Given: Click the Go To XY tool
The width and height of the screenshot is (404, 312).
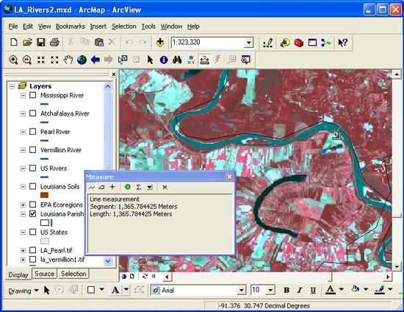Looking at the screenshot, I should tap(191, 60).
